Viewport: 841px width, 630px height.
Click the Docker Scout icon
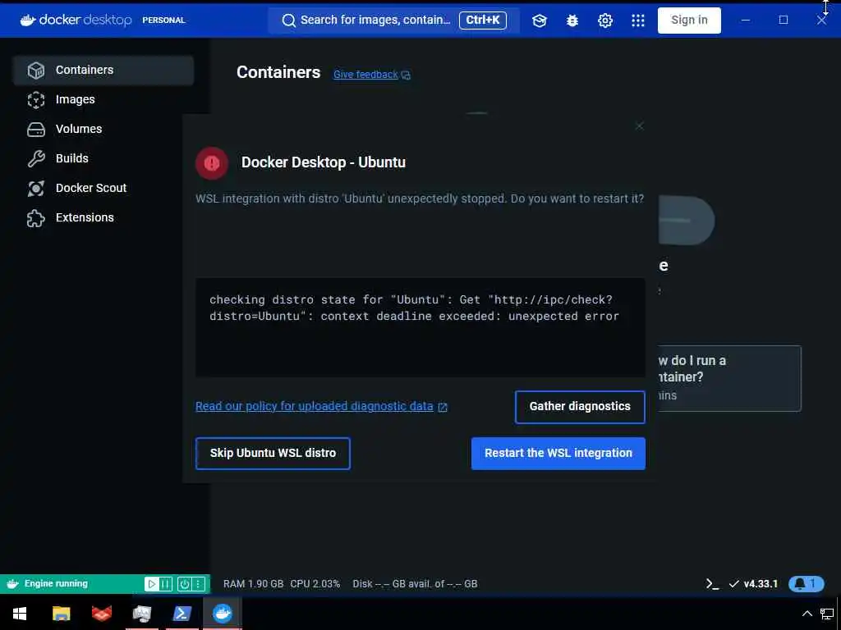click(36, 188)
